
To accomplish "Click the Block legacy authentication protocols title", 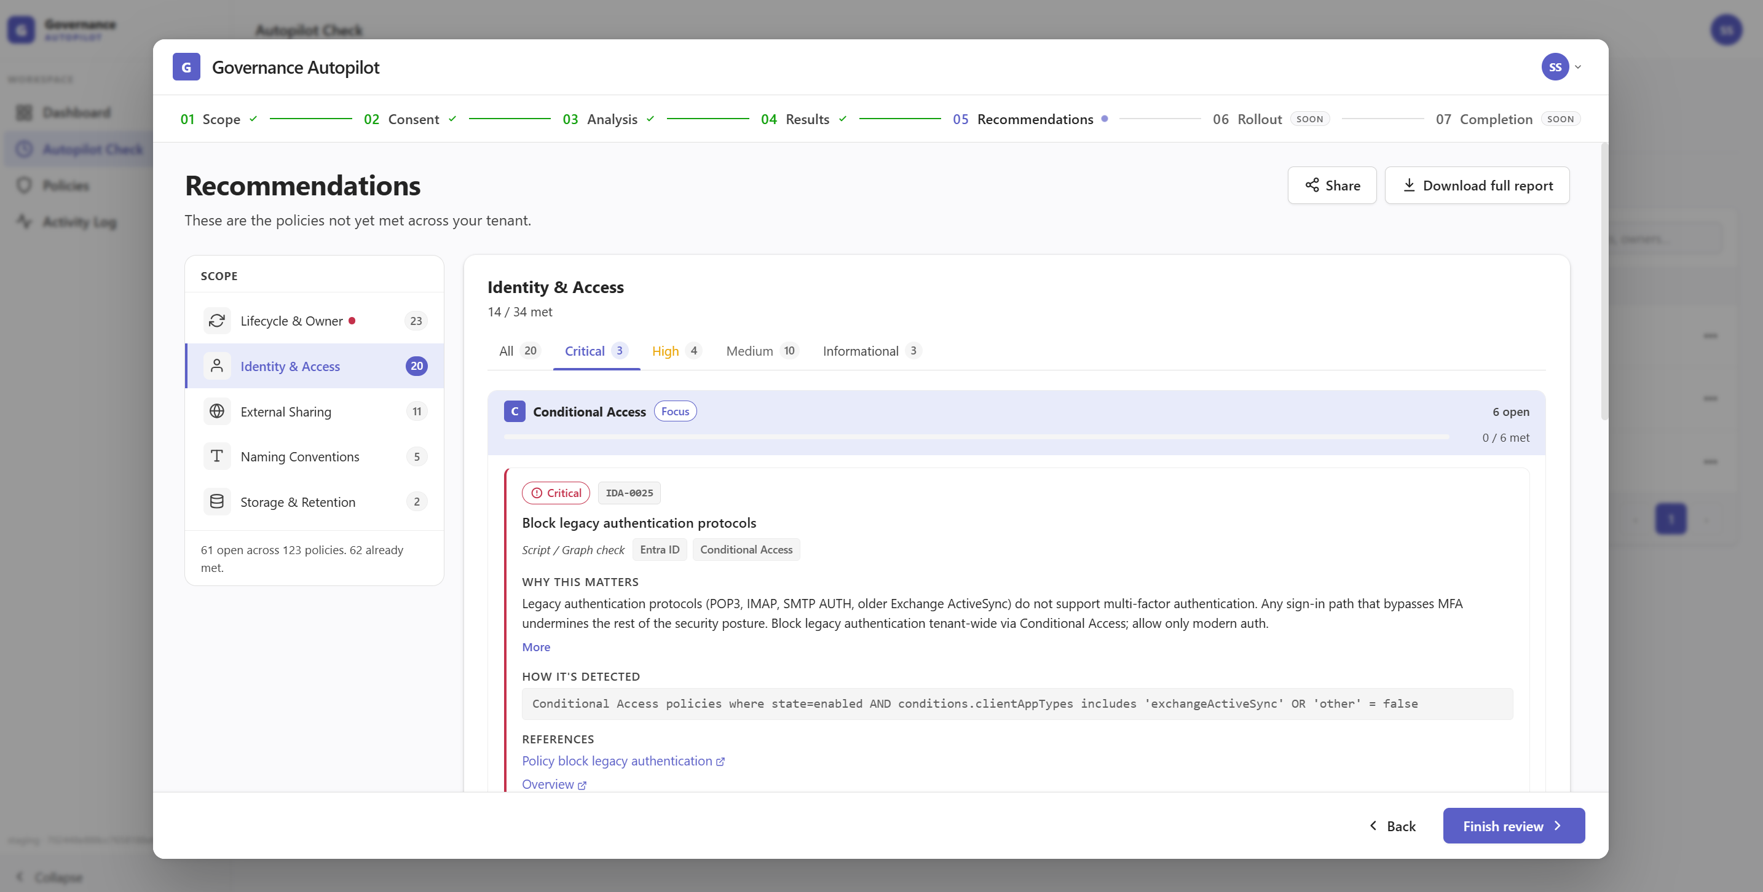I will point(639,523).
